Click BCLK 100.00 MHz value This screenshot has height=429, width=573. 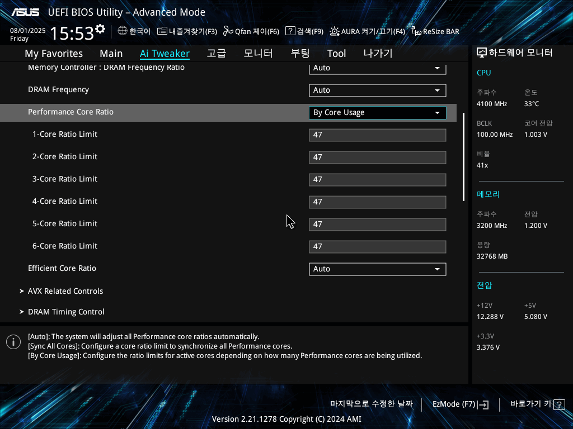495,135
